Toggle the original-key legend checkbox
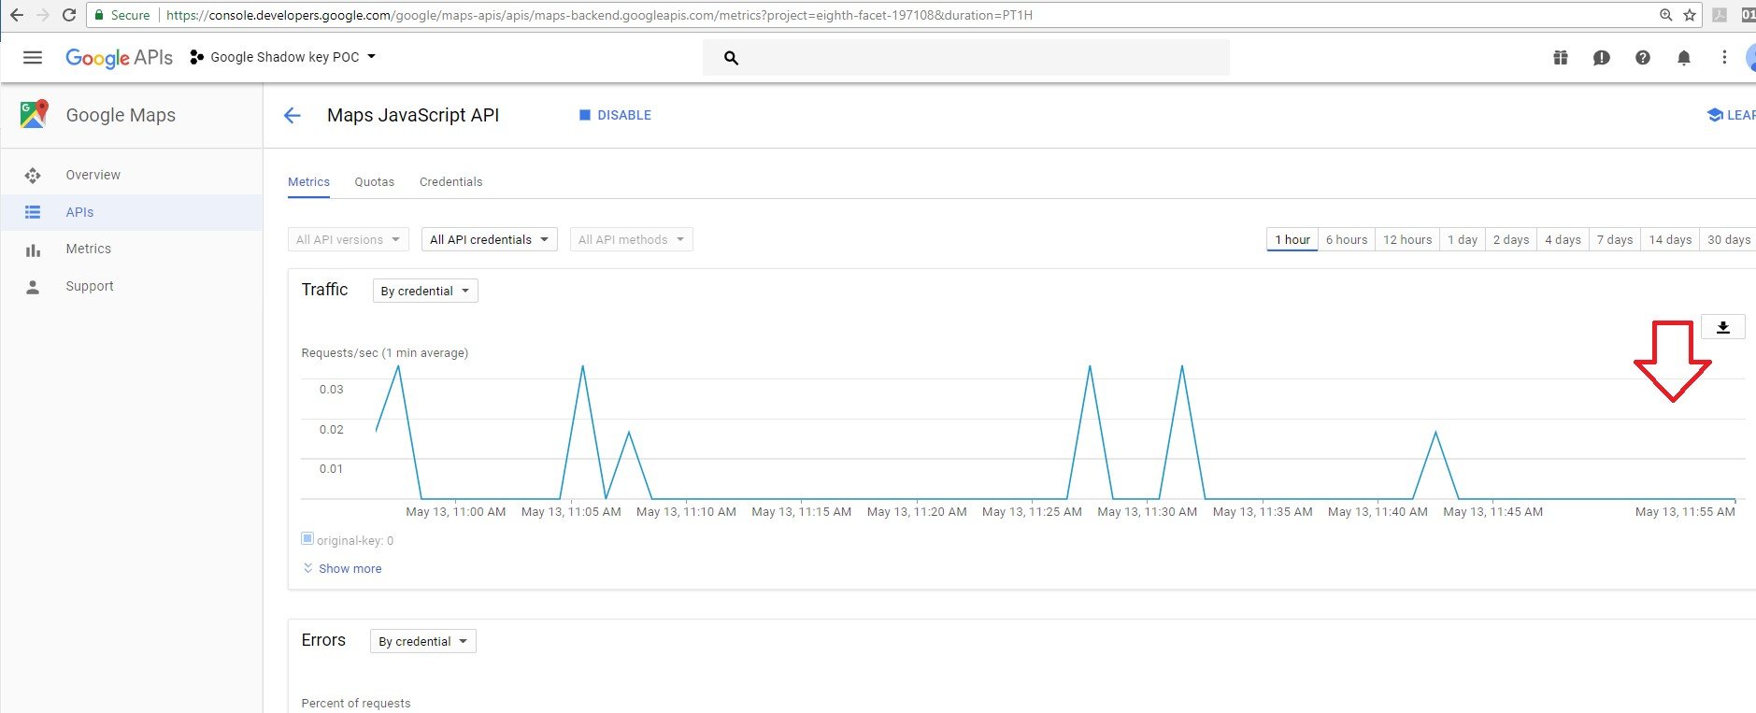Image resolution: width=1756 pixels, height=713 pixels. coord(307,538)
